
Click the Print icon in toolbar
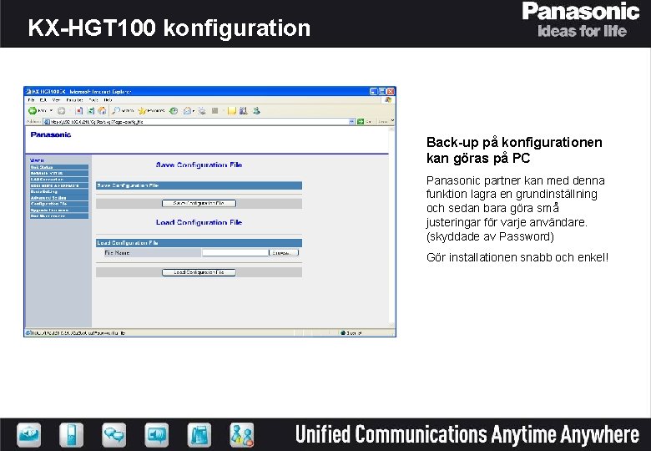201,110
